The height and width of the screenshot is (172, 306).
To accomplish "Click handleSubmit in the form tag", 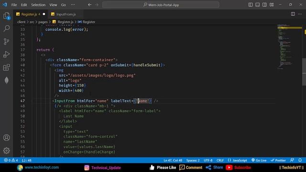I will (x=147, y=65).
